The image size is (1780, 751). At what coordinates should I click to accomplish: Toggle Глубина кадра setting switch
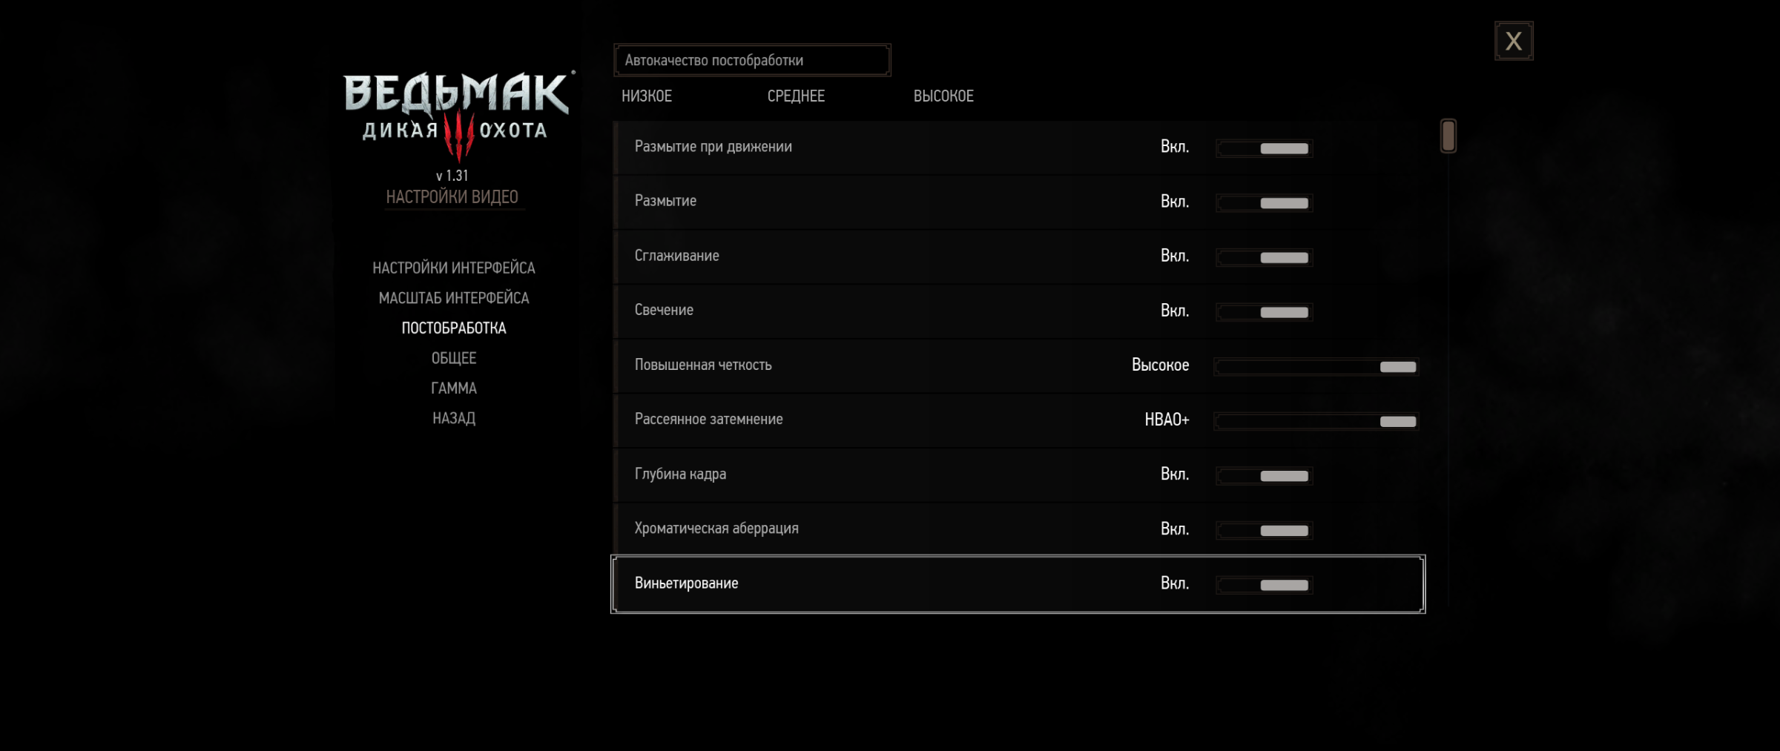pos(1265,476)
